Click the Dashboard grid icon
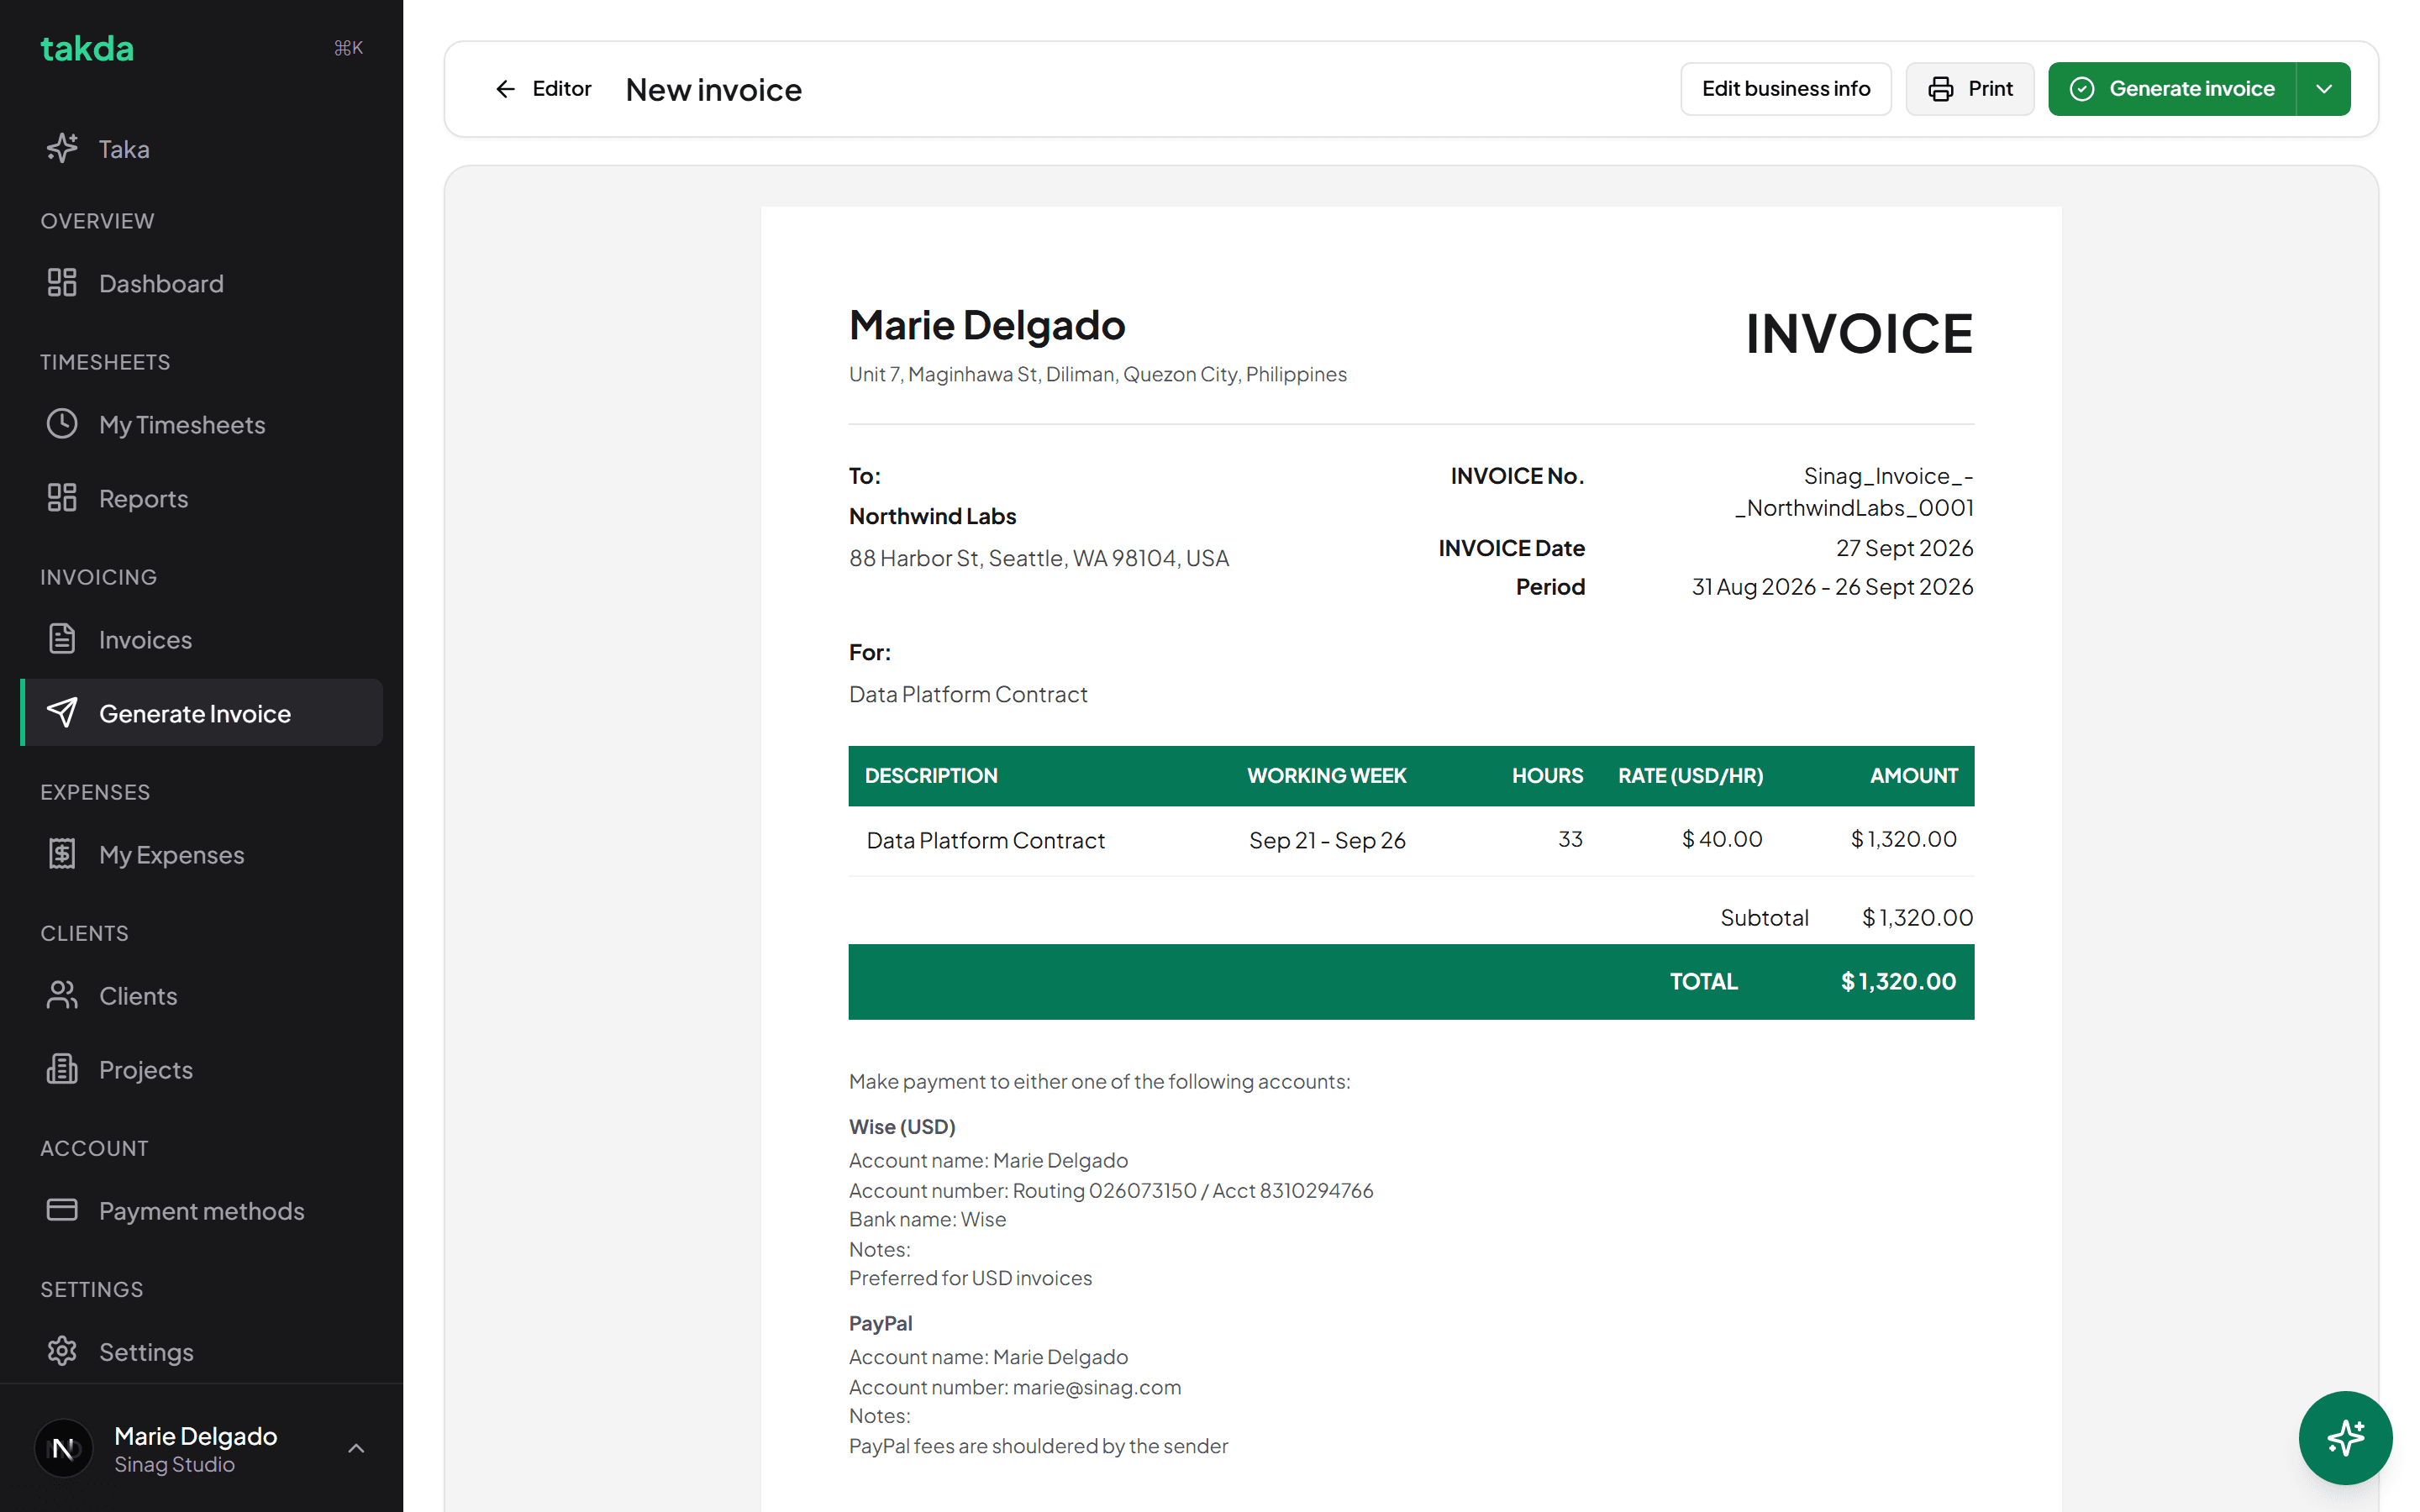The width and height of the screenshot is (2420, 1512). click(x=62, y=283)
